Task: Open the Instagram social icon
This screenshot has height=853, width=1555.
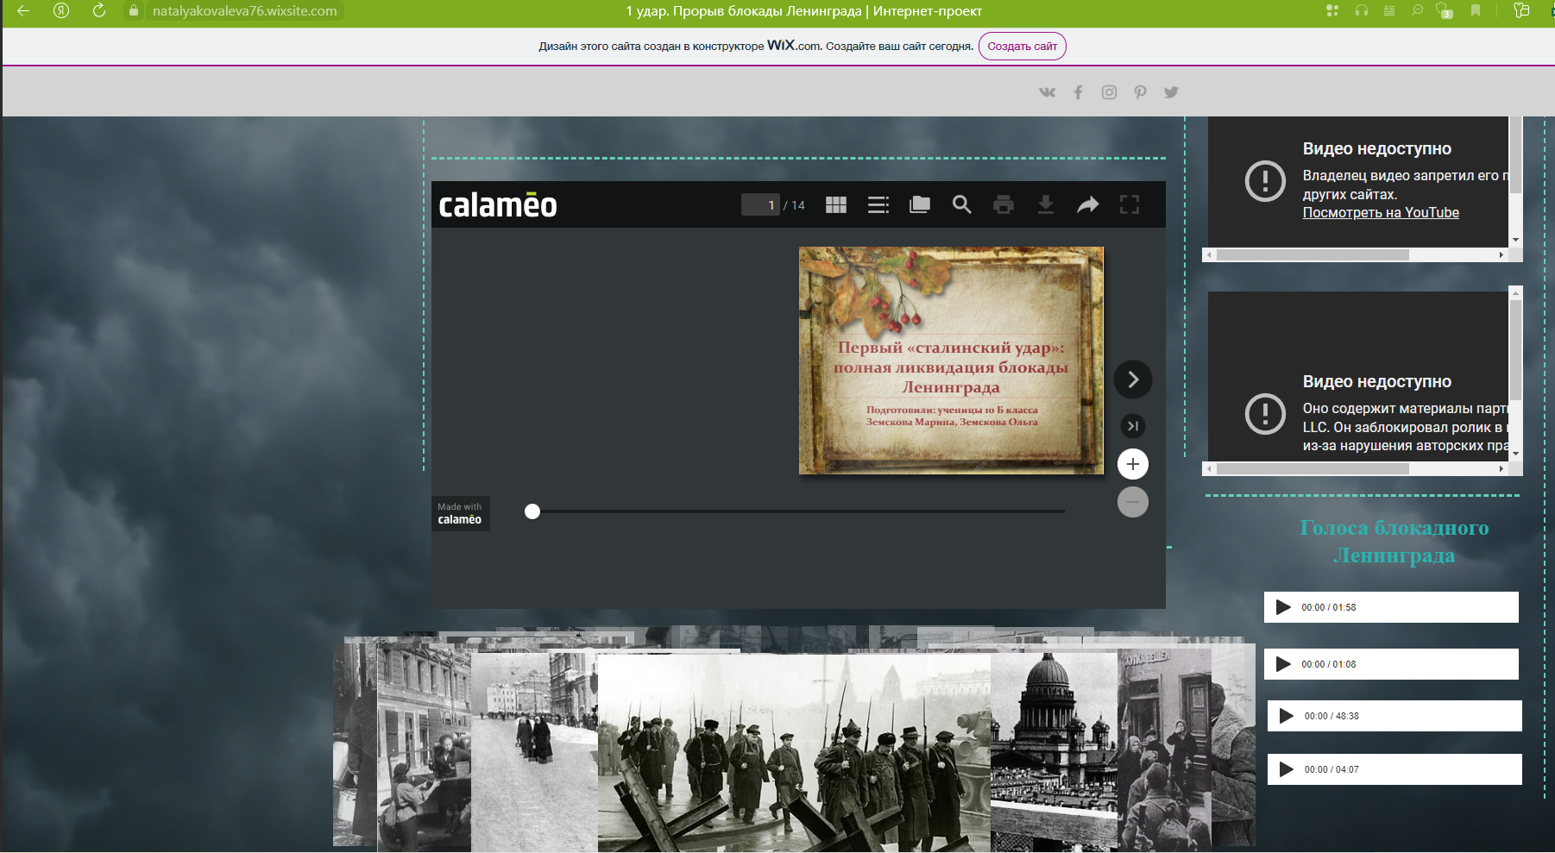Action: [x=1109, y=92]
